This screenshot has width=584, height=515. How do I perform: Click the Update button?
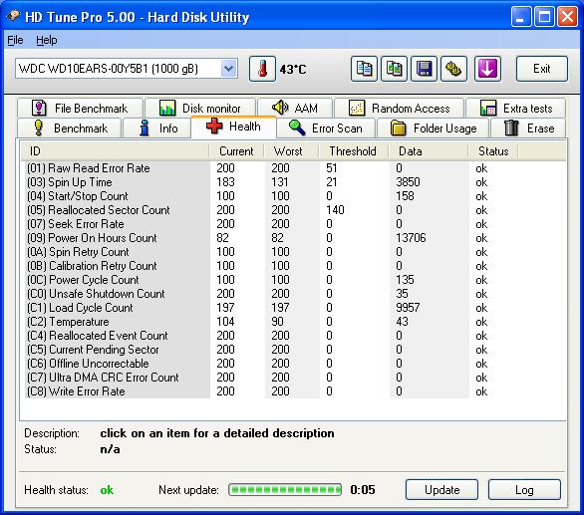pyautogui.click(x=441, y=490)
